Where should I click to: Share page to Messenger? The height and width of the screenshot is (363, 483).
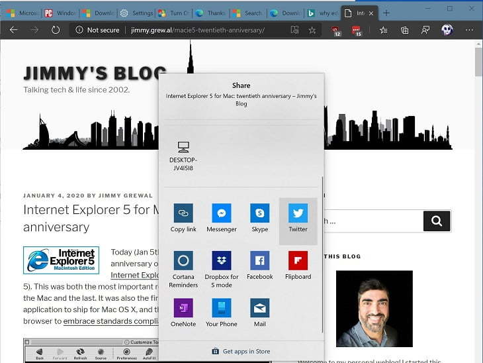click(x=222, y=218)
